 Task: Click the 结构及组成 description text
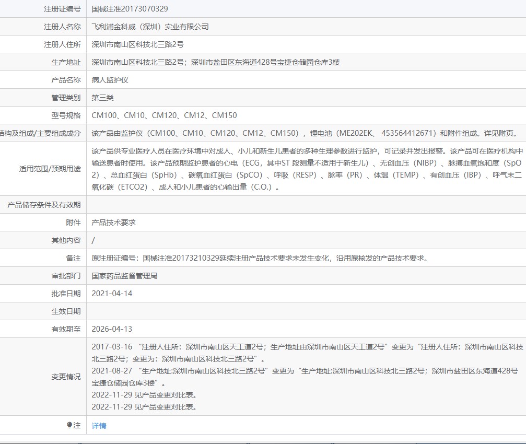pos(305,134)
